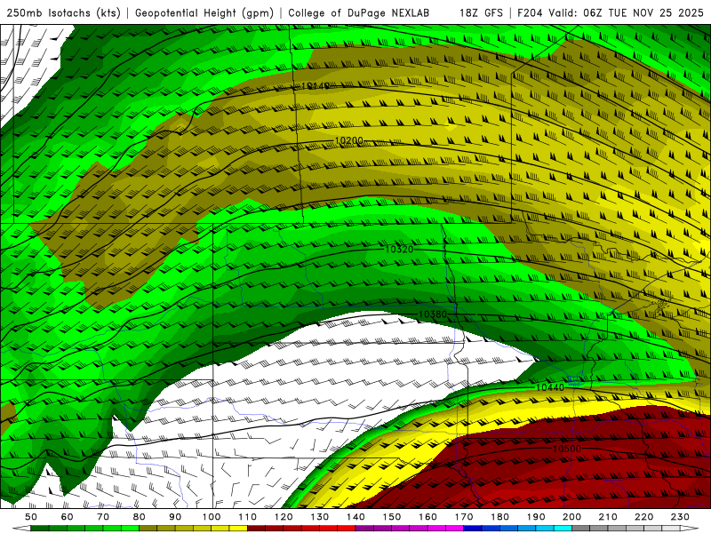Click the 170 label on the color scale

point(464,517)
